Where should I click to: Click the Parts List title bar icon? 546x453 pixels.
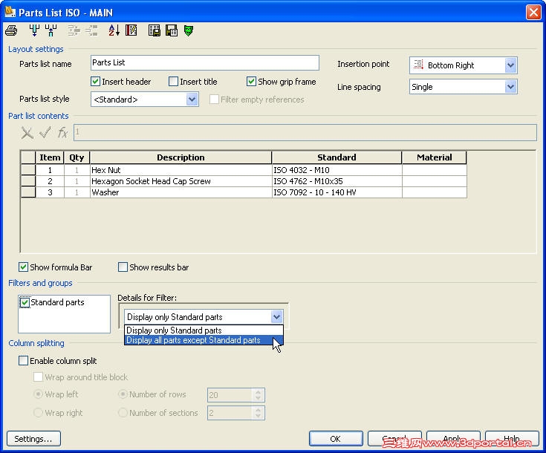coord(10,11)
